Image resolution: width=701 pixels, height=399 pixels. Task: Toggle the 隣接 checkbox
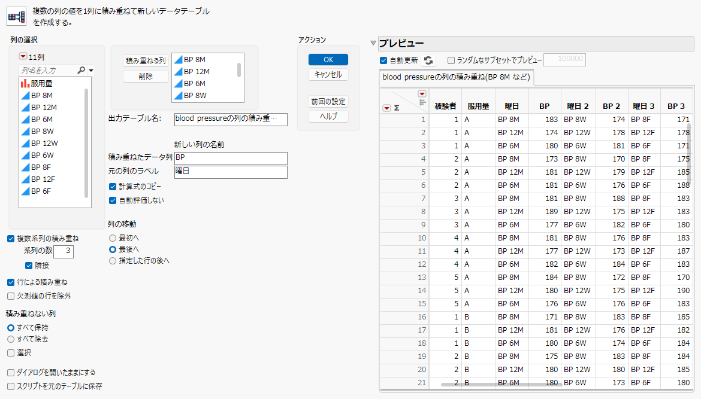click(x=29, y=266)
